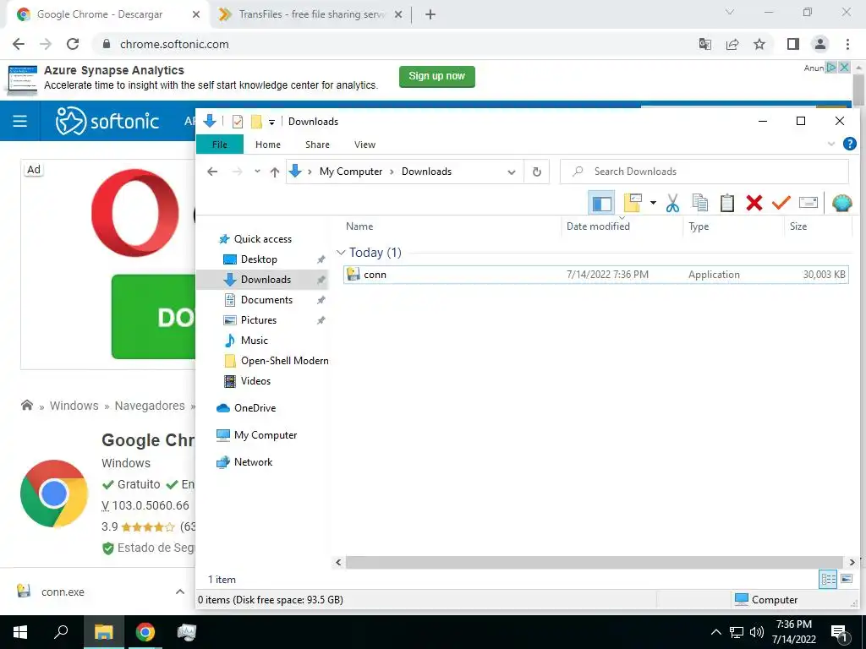The width and height of the screenshot is (866, 649).
Task: Sort by the Type column header
Action: click(x=699, y=226)
